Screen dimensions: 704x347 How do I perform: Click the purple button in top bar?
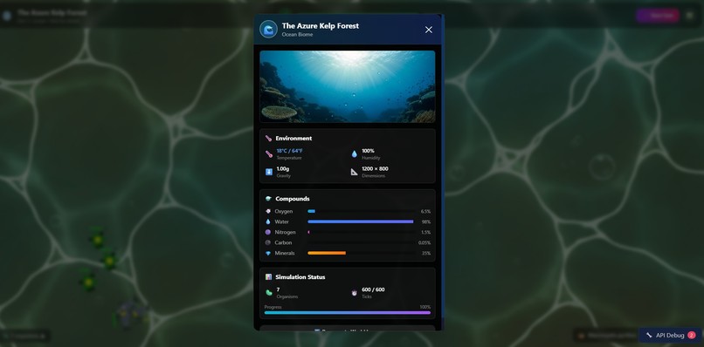(x=658, y=16)
